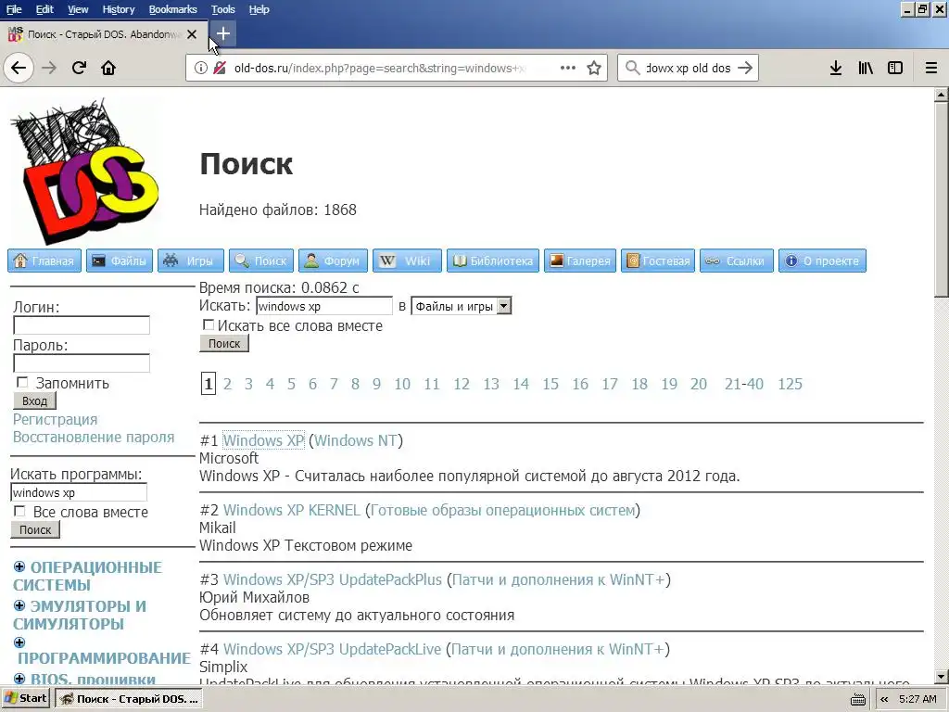Open Windows XP/SP3 UpdatePackPlus result
The height and width of the screenshot is (712, 949).
(x=333, y=579)
